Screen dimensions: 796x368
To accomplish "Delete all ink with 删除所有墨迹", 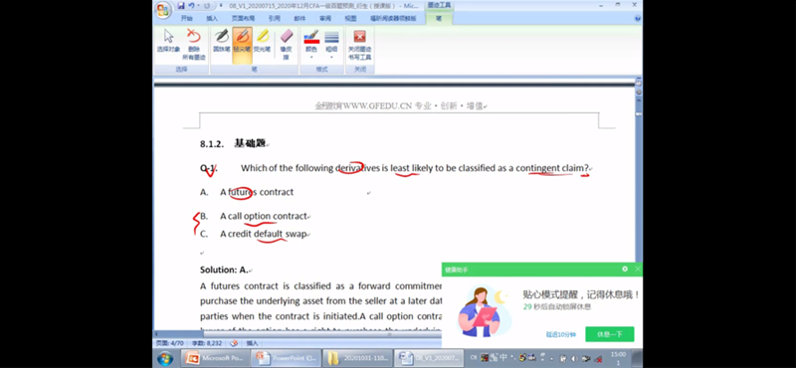I will click(x=193, y=45).
